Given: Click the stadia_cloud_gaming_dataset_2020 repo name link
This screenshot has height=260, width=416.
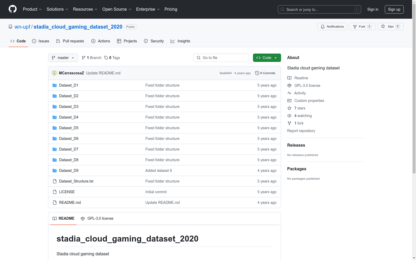Looking at the screenshot, I should tap(78, 27).
